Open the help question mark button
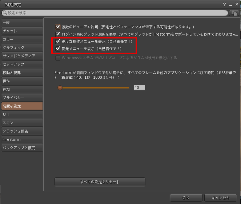The height and width of the screenshot is (204, 241). coord(225,4)
